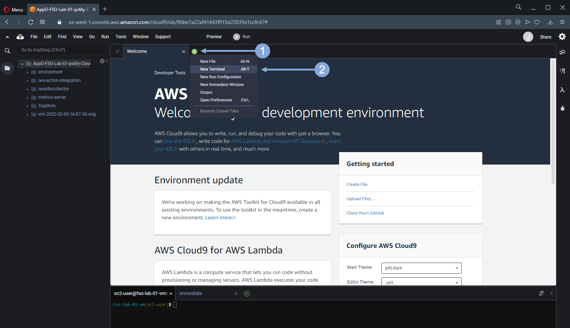Viewport: 570px width, 328px height.
Task: Open the search magnifier in left sidebar
Action: pyautogui.click(x=7, y=51)
